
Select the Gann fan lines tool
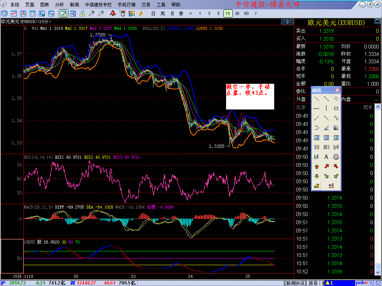336,128
